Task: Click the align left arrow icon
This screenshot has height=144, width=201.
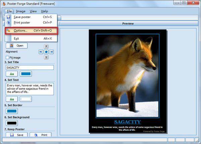Action: tap(41, 52)
